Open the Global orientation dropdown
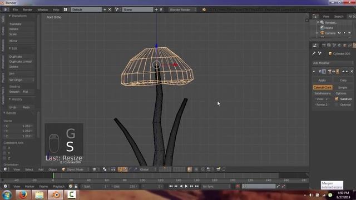The width and height of the screenshot is (356, 200). click(x=148, y=169)
